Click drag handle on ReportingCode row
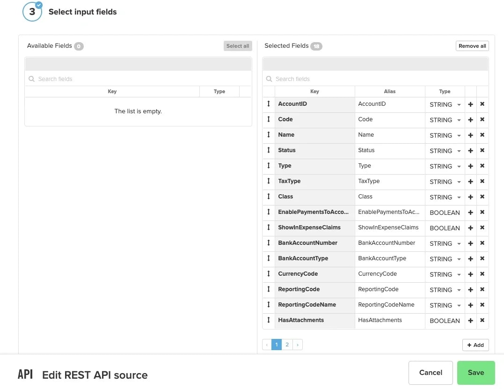The image size is (504, 389). coord(269,289)
